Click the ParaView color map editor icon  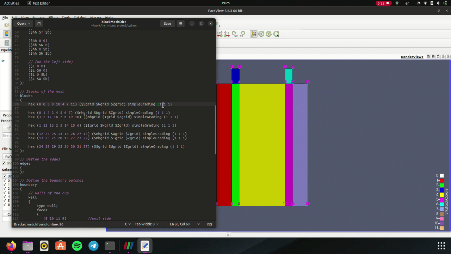click(7, 34)
